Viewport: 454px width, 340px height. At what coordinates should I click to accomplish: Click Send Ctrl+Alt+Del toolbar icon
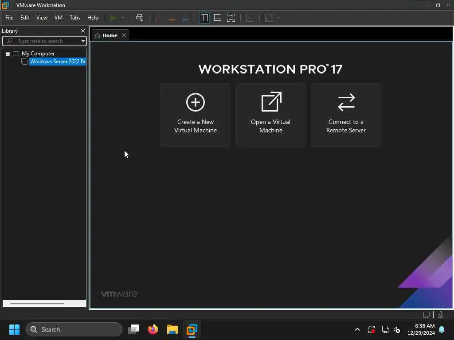[140, 18]
